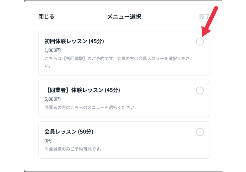Click the 0円 price label
The image size is (246, 172).
coord(48,141)
